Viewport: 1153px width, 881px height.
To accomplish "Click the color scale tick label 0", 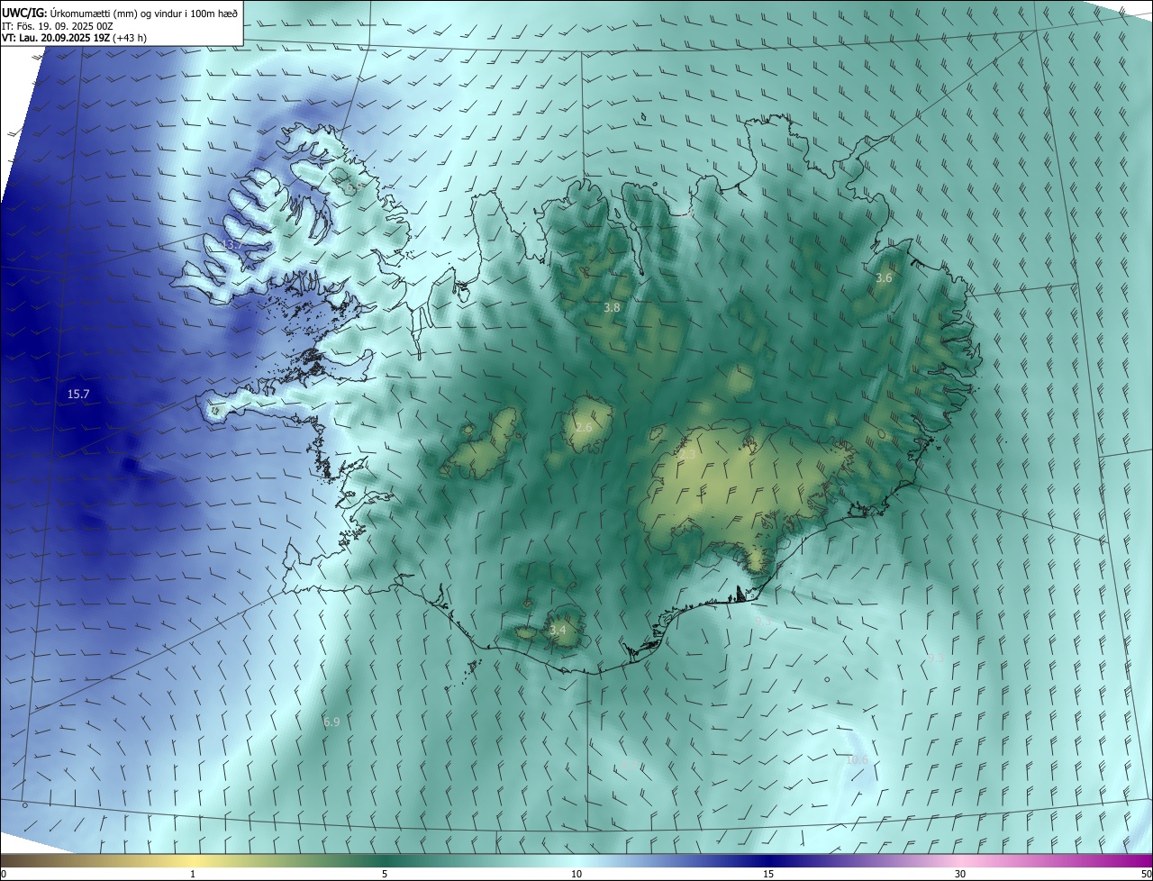I will tap(4, 874).
